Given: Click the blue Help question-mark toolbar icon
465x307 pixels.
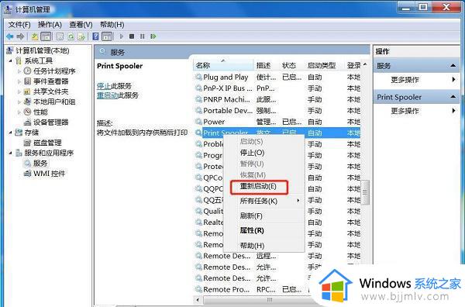Looking at the screenshot, I should (x=95, y=36).
